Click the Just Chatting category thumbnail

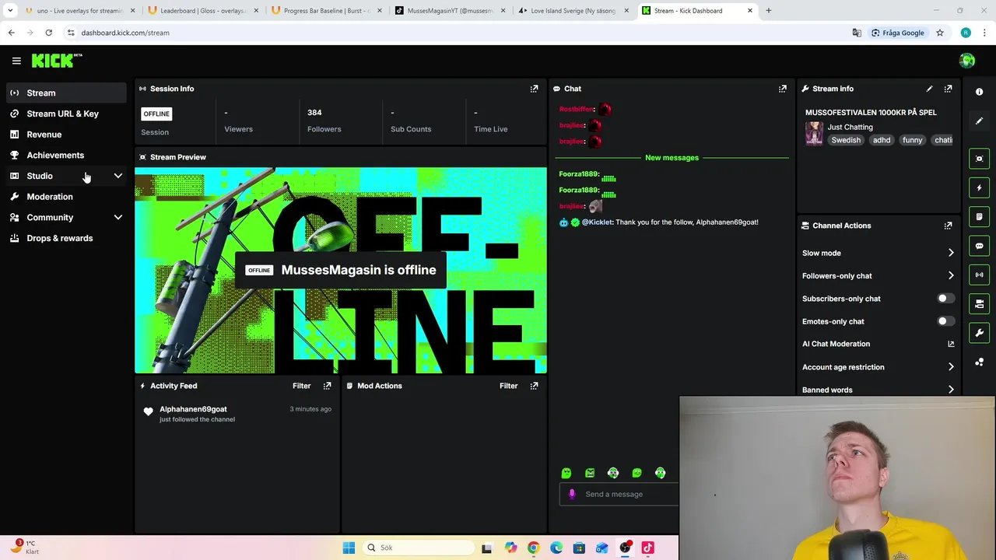tap(814, 134)
